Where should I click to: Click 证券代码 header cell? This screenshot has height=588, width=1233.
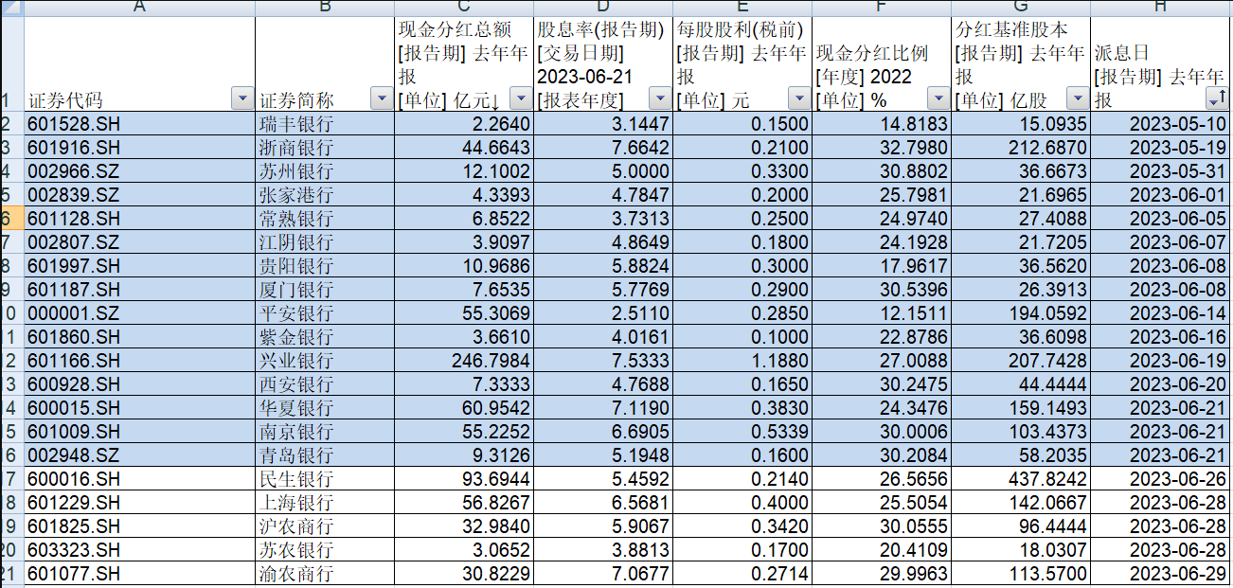click(139, 63)
